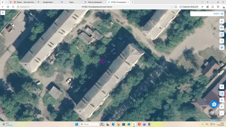Switch to the Яндекс browser tab
This screenshot has width=226, height=127.
[24, 2]
